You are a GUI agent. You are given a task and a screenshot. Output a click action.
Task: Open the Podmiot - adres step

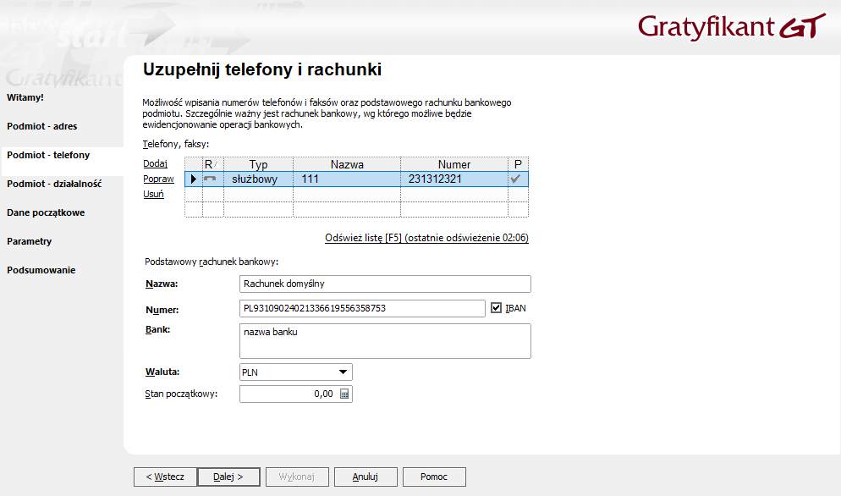[x=41, y=126]
